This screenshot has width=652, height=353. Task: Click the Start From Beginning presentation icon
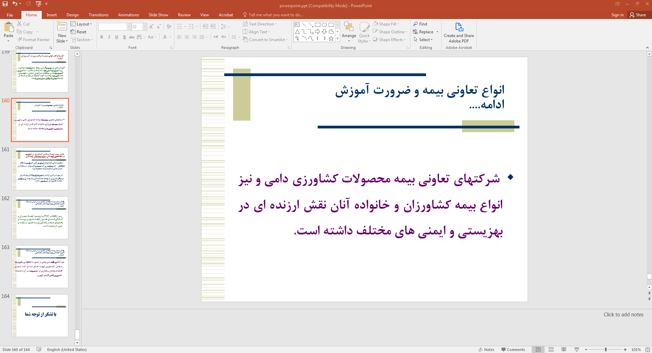pos(38,4)
